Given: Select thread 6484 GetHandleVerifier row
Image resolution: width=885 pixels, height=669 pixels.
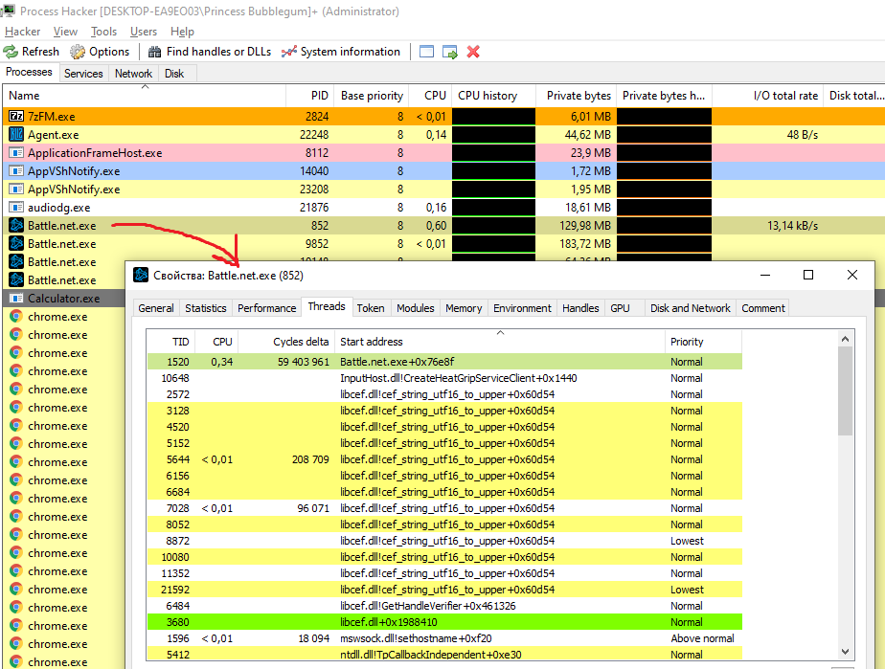Looking at the screenshot, I should (x=444, y=606).
